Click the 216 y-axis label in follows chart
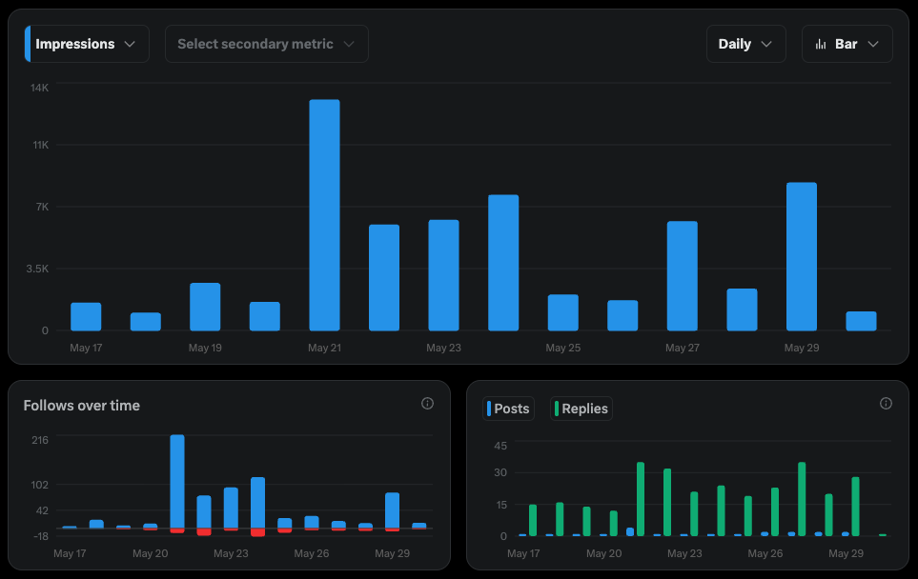Screen dimensions: 918x579 [40, 440]
